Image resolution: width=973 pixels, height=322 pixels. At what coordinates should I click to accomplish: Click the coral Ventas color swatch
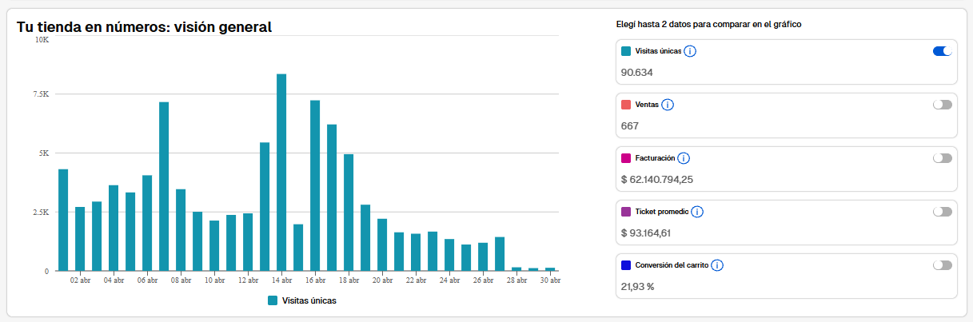tap(626, 105)
